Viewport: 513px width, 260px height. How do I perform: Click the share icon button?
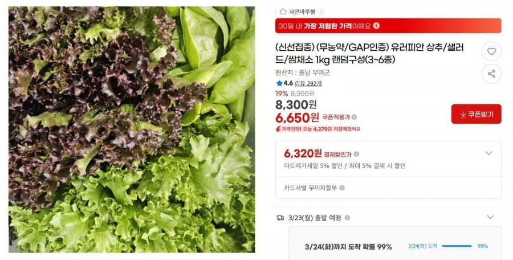(x=491, y=74)
